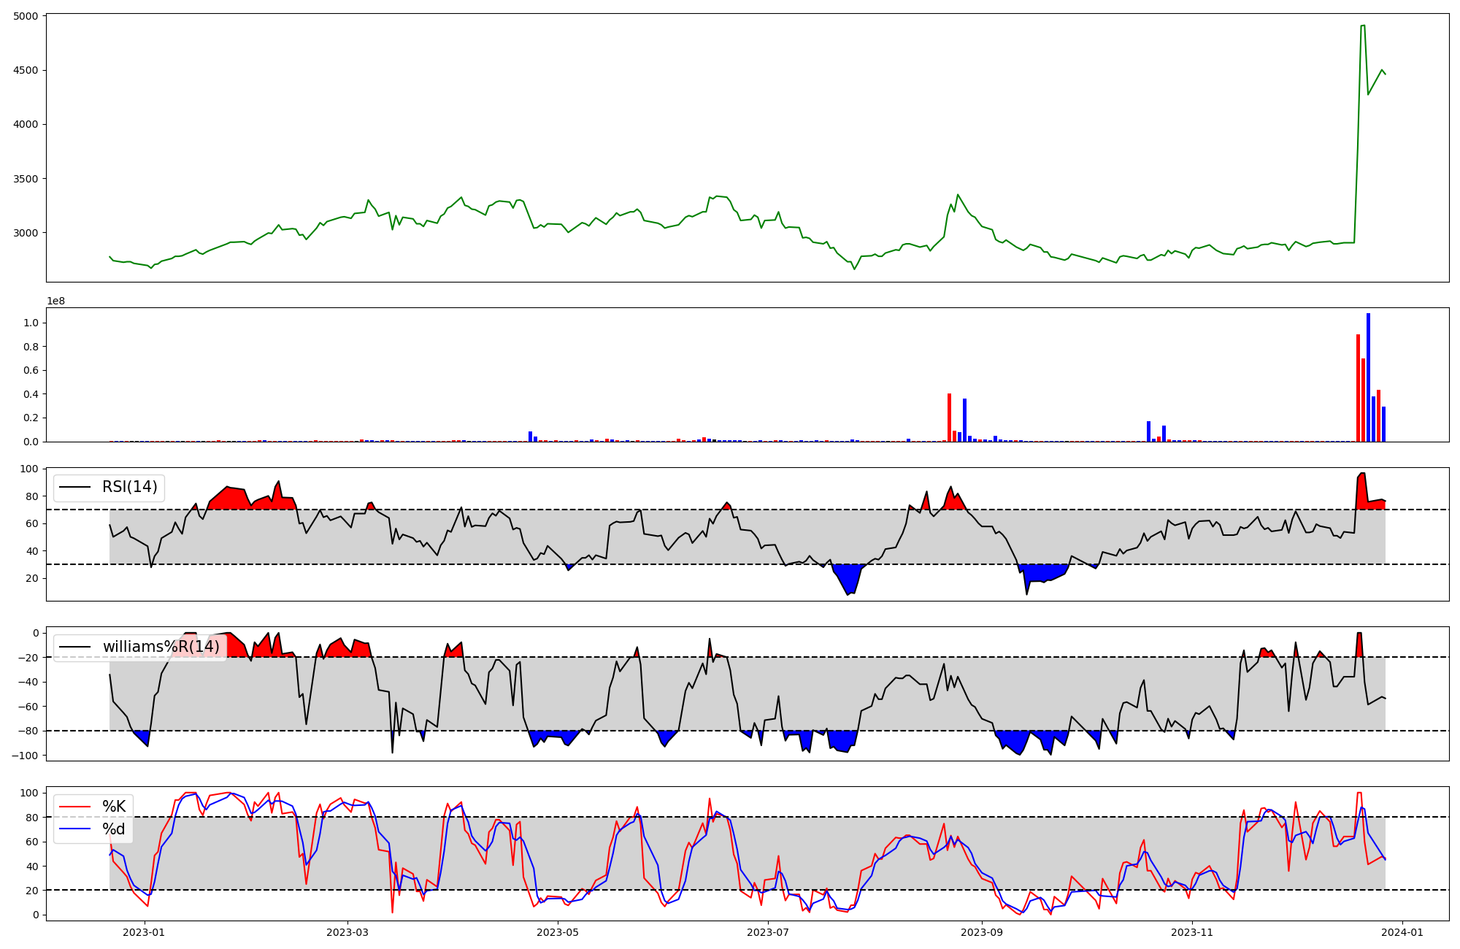Click the williams%R(14) legend label
This screenshot has width=1460, height=949.
pos(161,647)
